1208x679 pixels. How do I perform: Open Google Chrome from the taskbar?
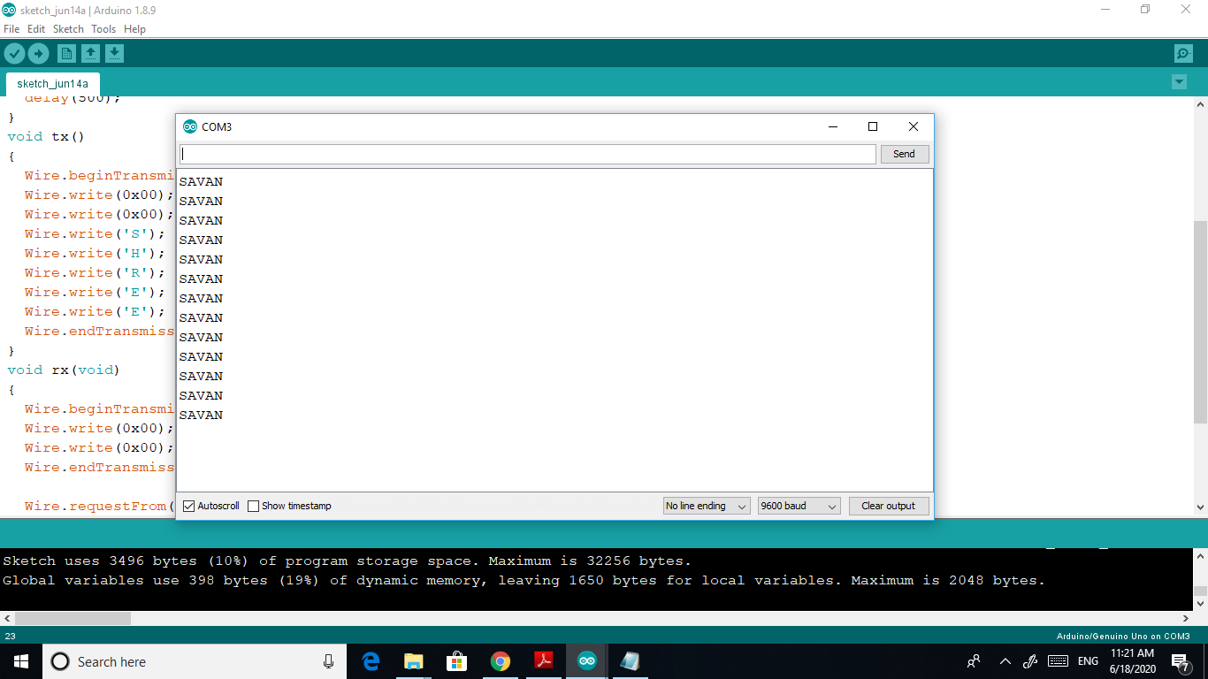pos(501,661)
